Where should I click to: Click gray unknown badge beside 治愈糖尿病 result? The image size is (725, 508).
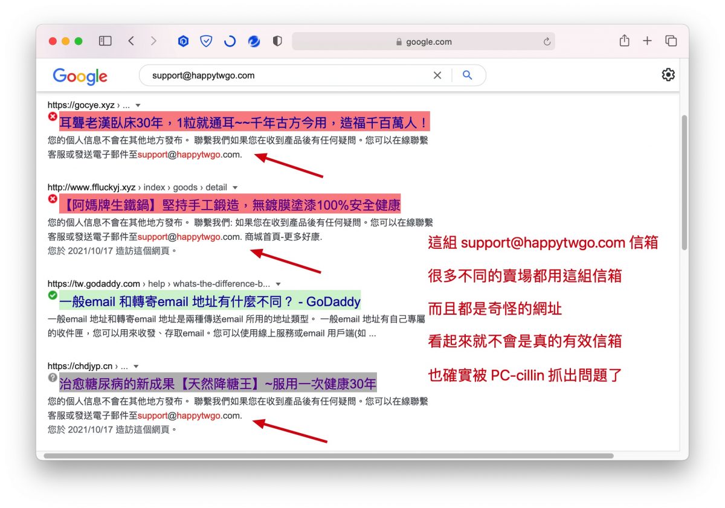point(53,377)
